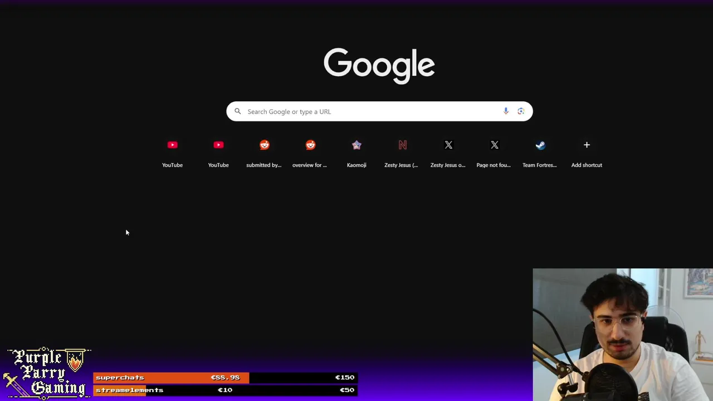713x401 pixels.
Task: Click the 'superchats' label in the overlay
Action: (x=120, y=378)
